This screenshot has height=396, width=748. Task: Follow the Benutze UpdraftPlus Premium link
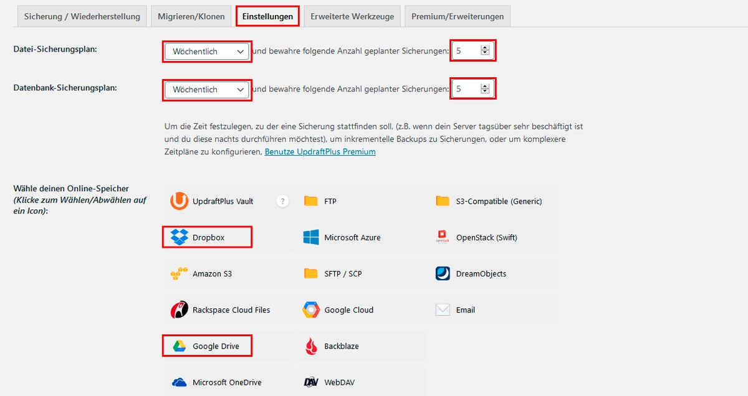320,151
